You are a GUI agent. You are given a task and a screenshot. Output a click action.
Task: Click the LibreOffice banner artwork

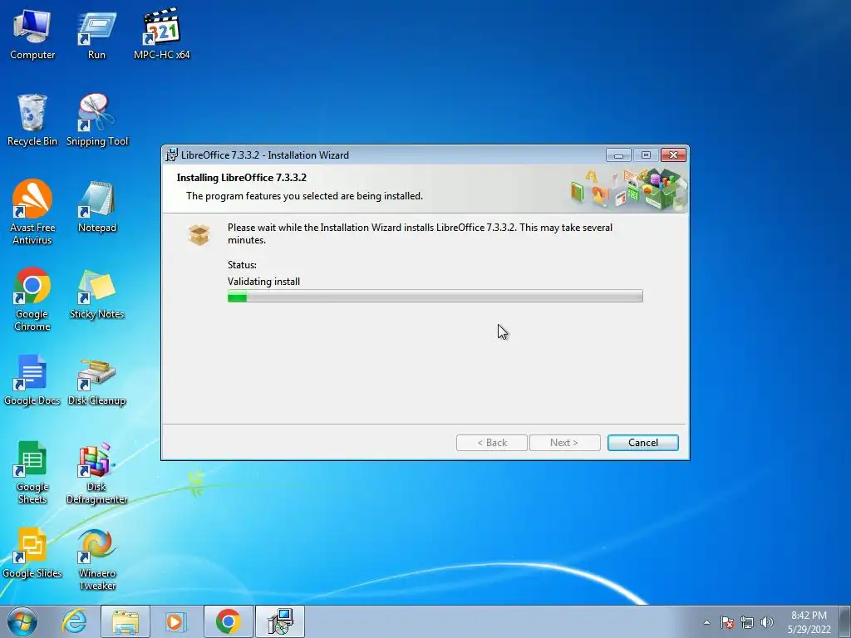click(x=628, y=189)
